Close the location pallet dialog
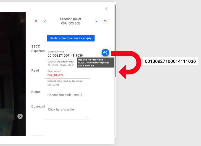Viewport: 201px width, 146px height. pos(106,9)
